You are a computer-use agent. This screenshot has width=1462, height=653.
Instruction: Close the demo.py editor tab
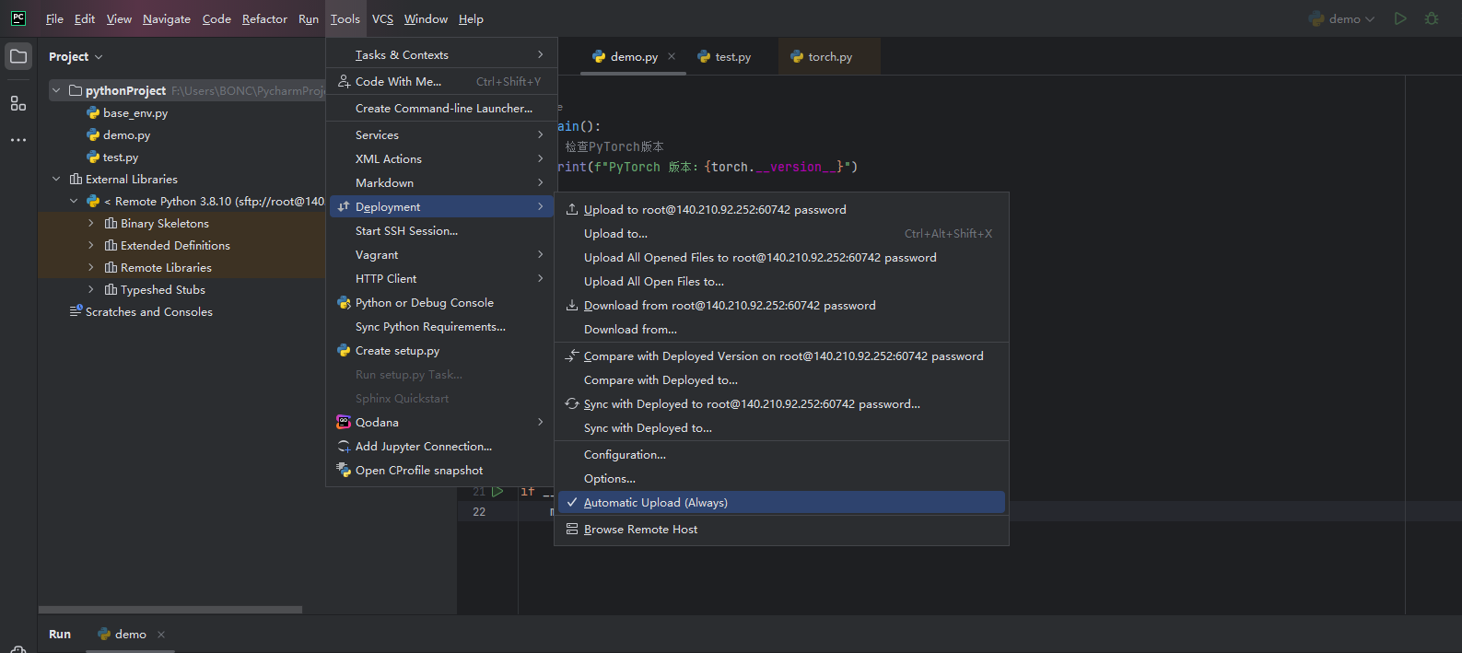tap(672, 56)
